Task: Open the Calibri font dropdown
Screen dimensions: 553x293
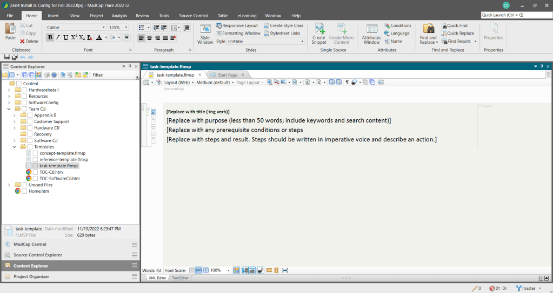Action: 104,27
